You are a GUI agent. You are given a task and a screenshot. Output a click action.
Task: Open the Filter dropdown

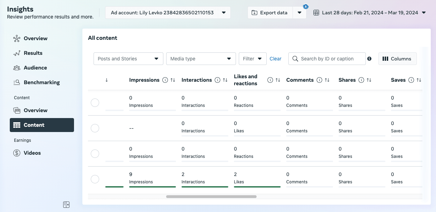point(253,59)
